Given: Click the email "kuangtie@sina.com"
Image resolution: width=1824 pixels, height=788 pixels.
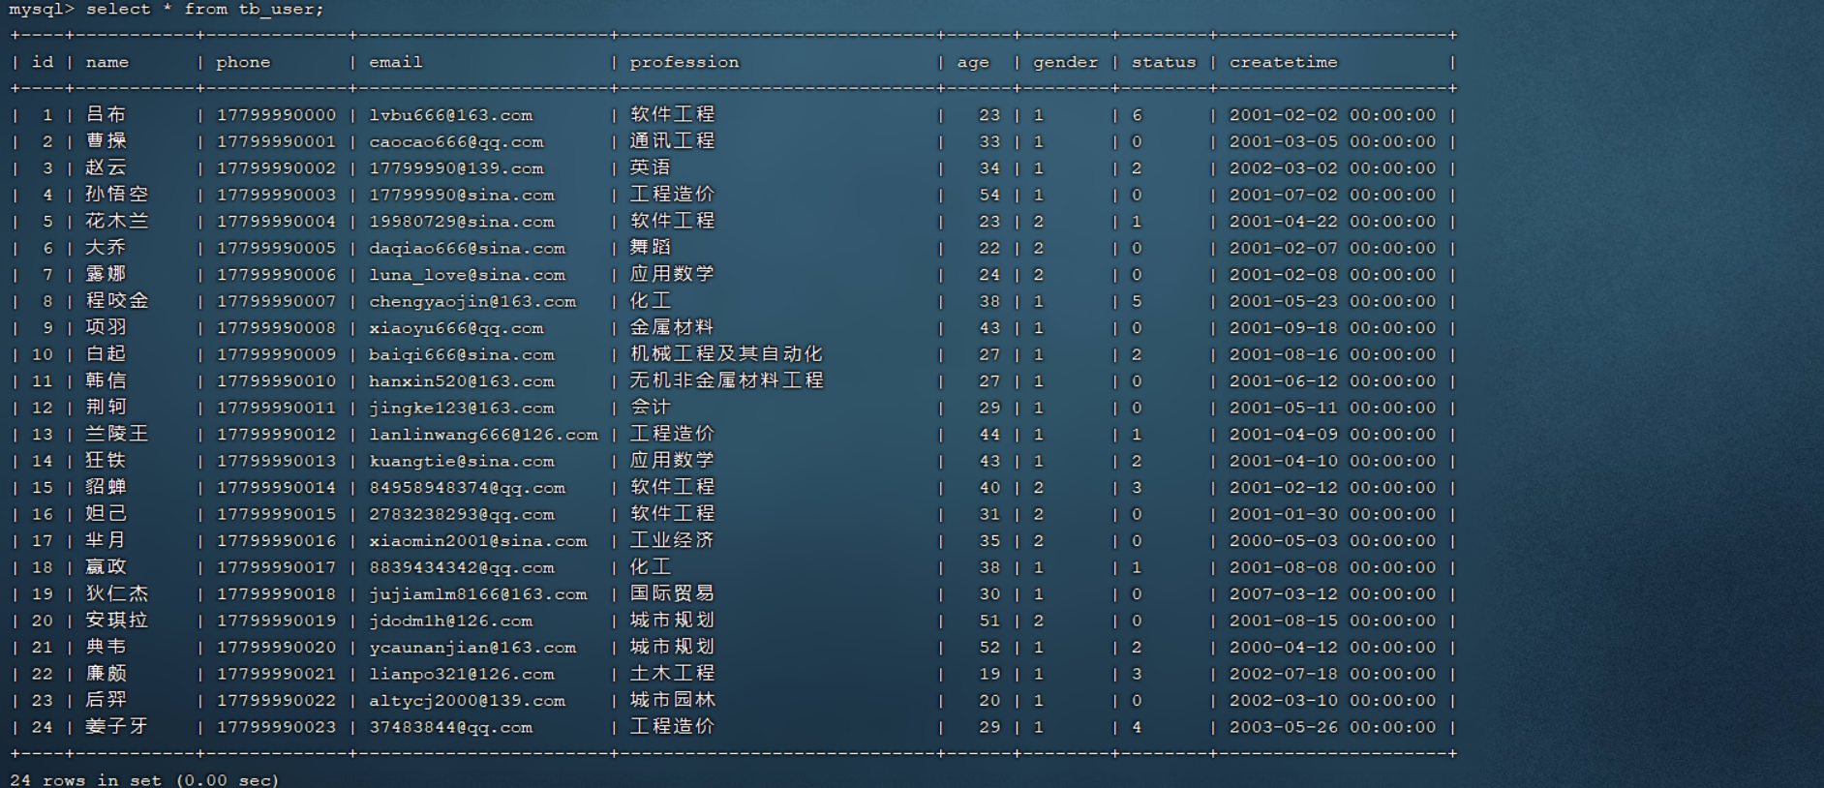Looking at the screenshot, I should coord(462,461).
